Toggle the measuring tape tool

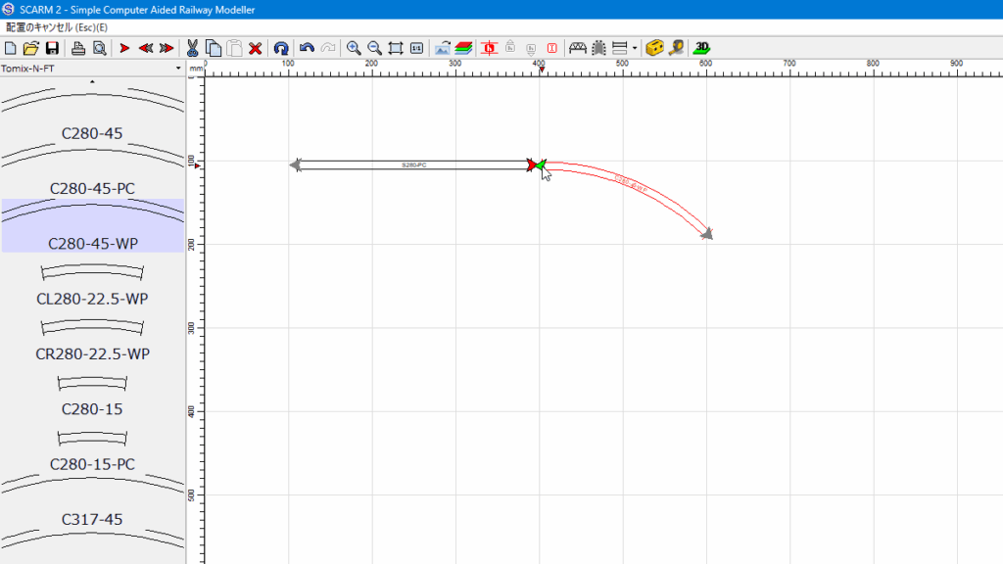[x=677, y=48]
